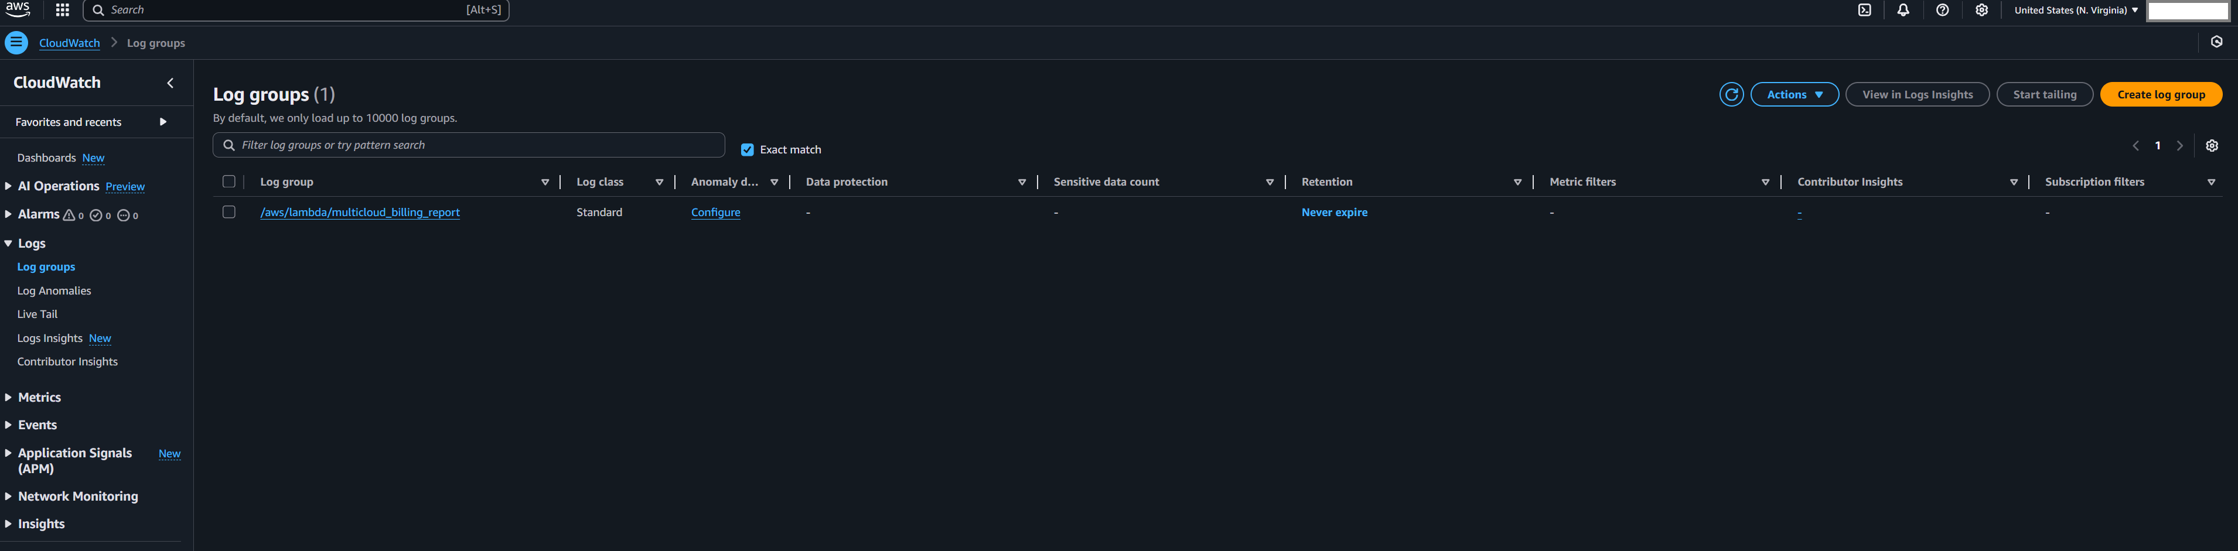Click the account name box top right
Screen dimensions: 2238x551
(x=2188, y=11)
